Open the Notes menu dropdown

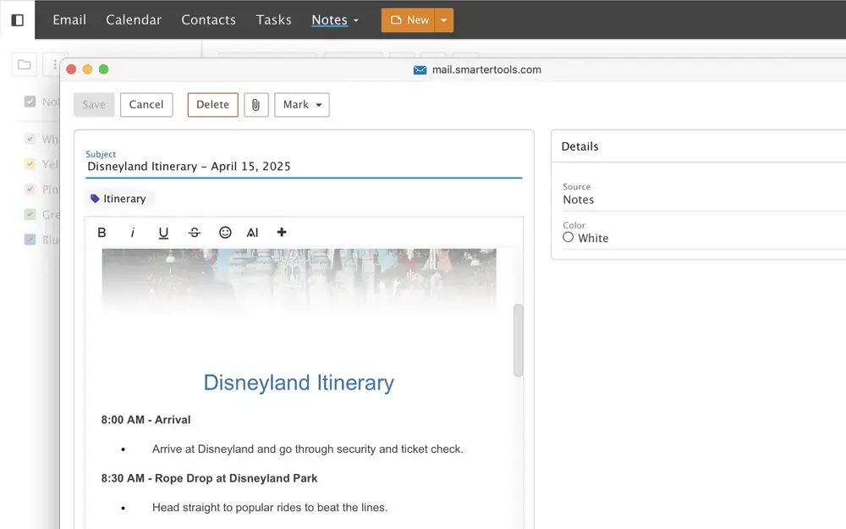[335, 19]
